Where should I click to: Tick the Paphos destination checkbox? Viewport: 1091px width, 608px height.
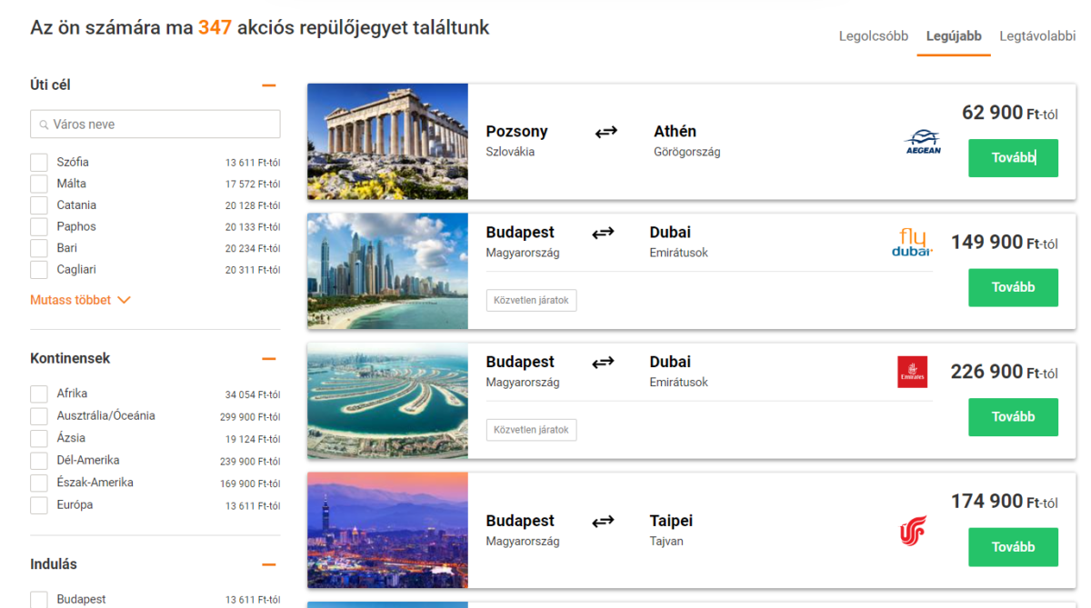(x=39, y=227)
